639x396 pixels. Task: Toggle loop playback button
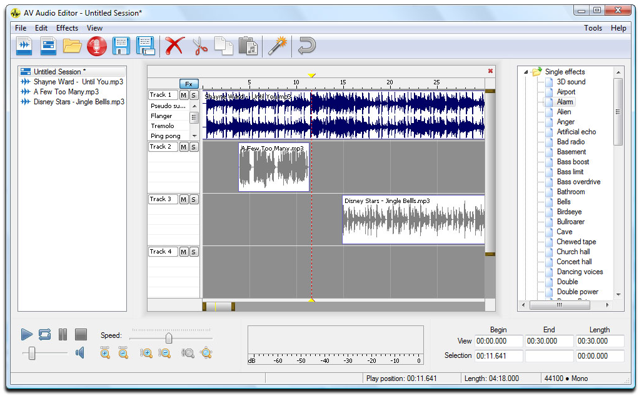44,335
